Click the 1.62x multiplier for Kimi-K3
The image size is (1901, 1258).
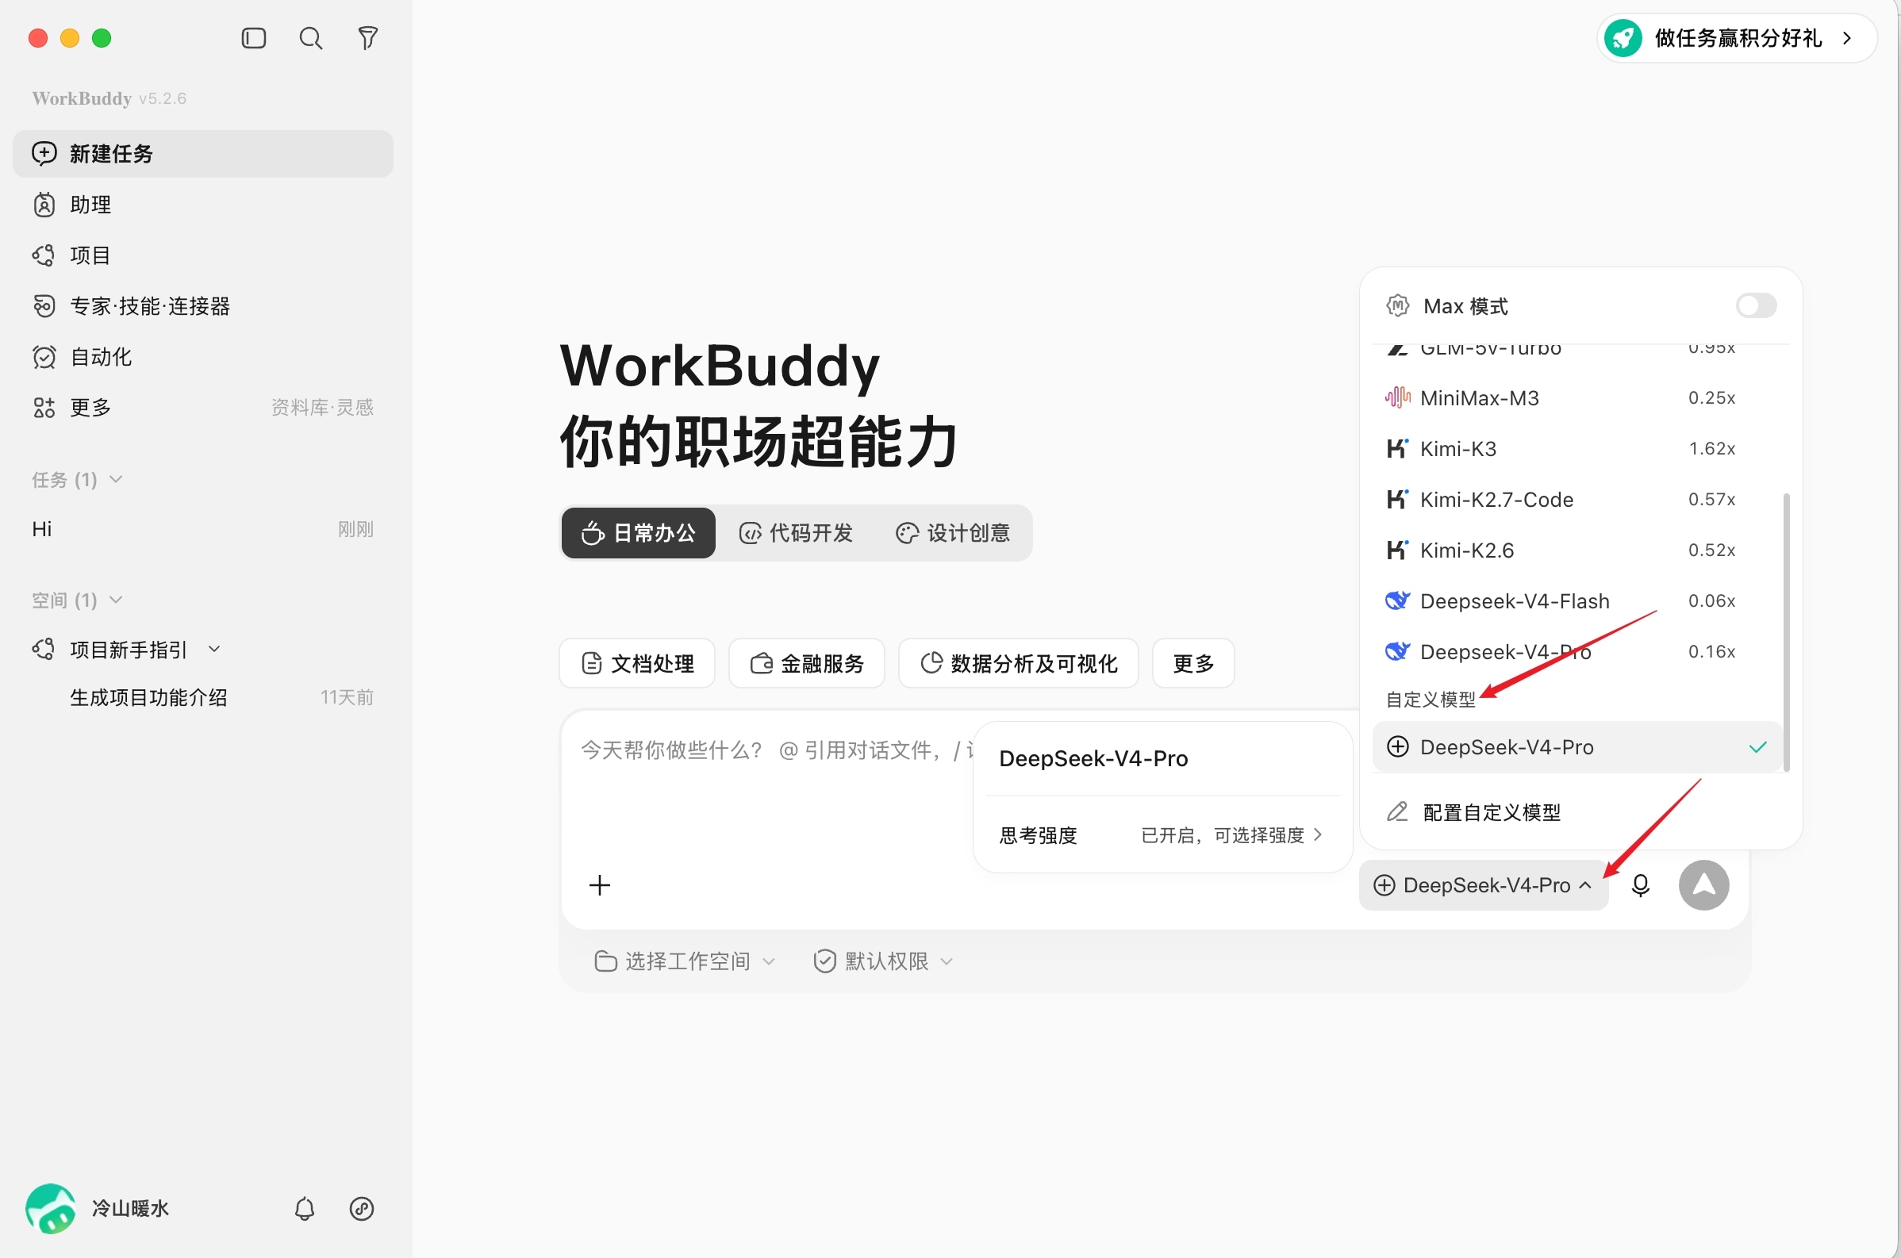pyautogui.click(x=1711, y=448)
